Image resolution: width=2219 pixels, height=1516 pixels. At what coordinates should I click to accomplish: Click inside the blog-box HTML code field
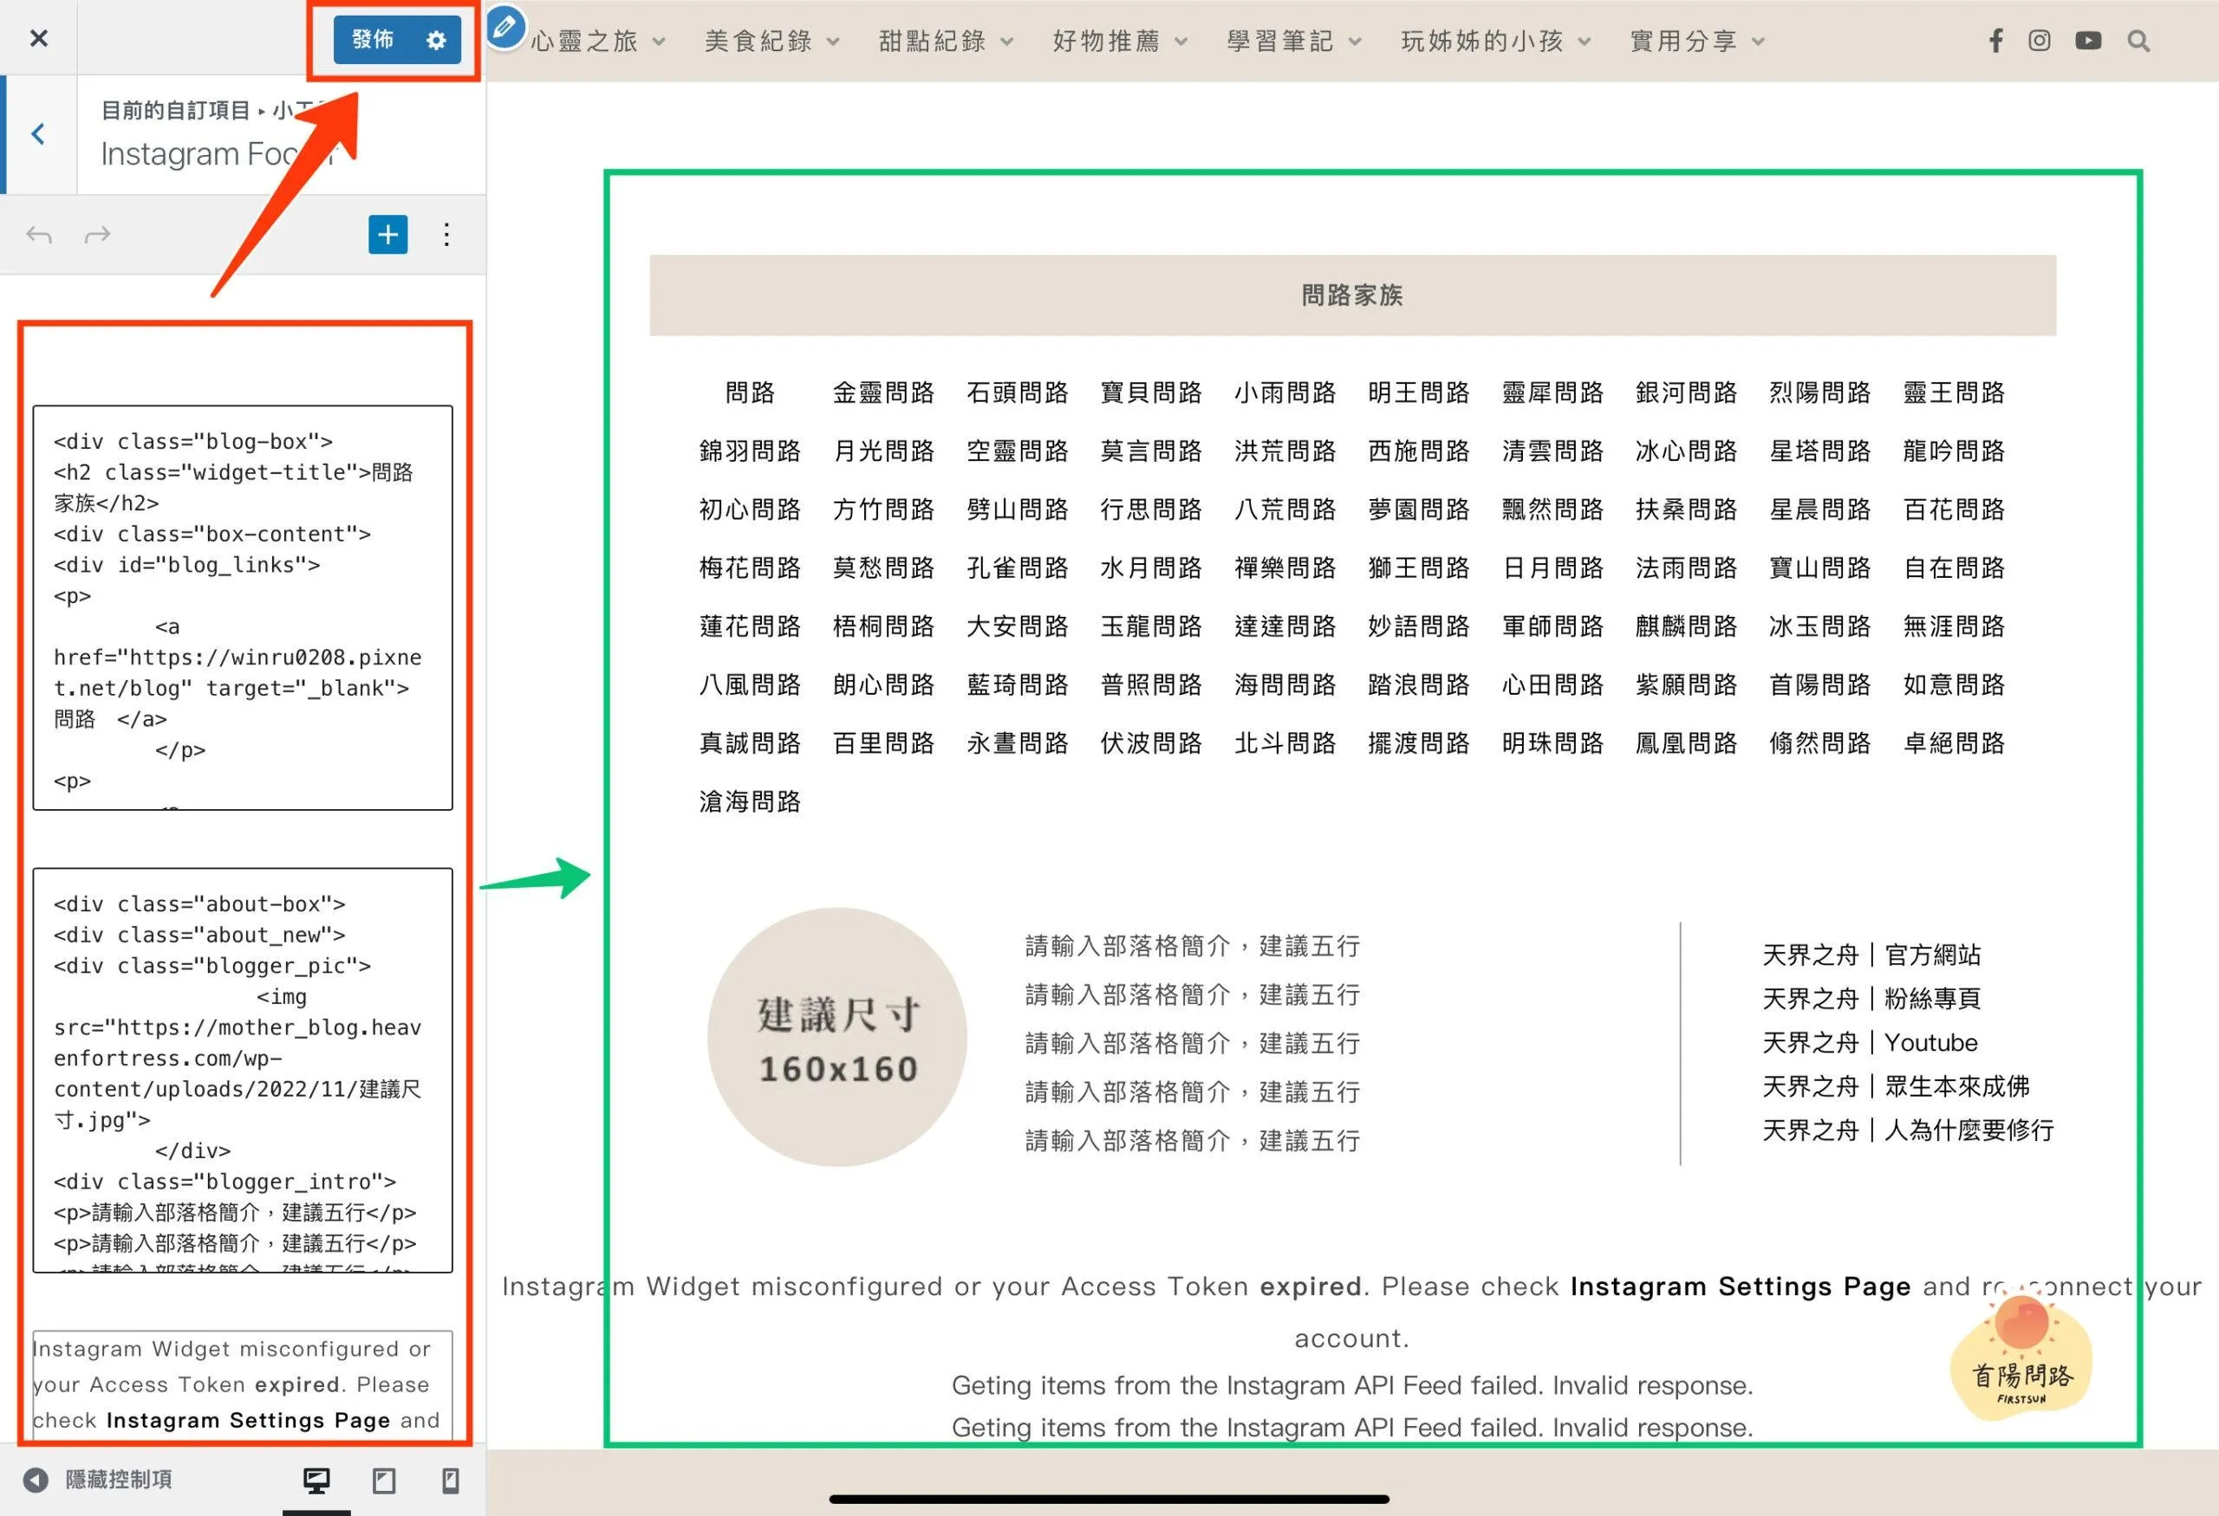click(243, 608)
